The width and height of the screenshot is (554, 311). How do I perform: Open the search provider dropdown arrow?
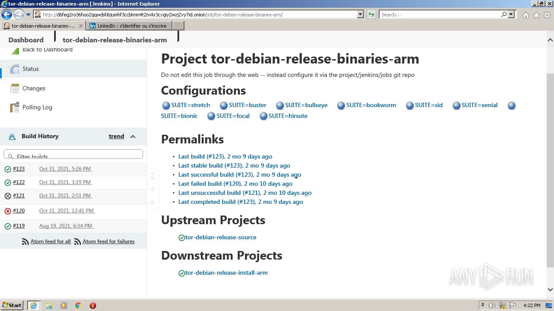511,15
